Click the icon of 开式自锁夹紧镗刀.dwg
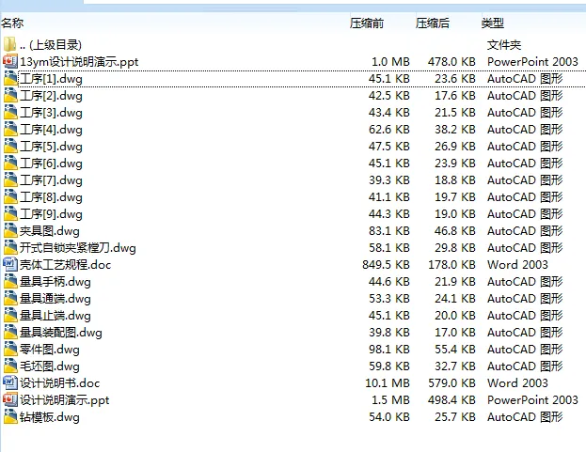The width and height of the screenshot is (586, 452). click(x=10, y=247)
